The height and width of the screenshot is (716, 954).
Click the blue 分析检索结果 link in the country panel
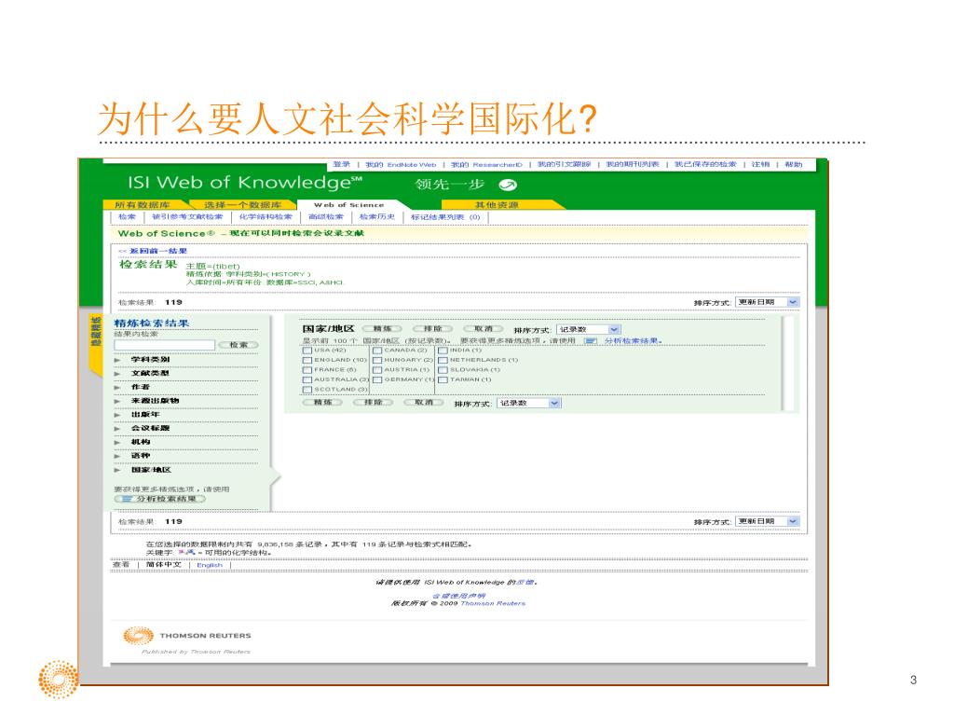634,341
